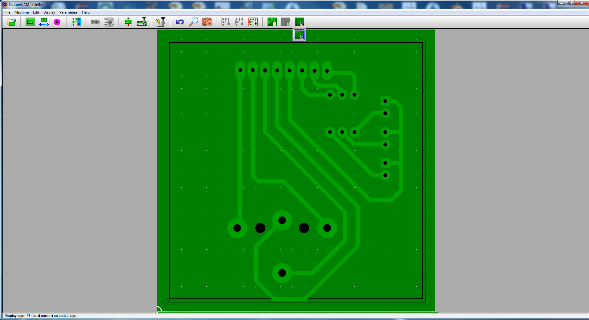Toggle drills layer 5 display

coord(299,22)
